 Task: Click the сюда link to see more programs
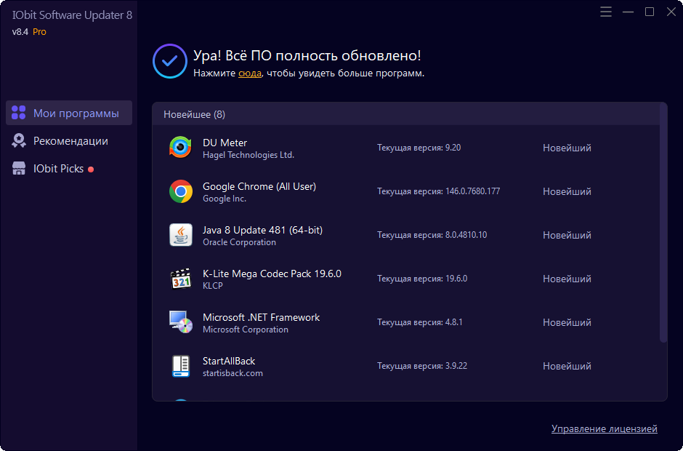249,73
